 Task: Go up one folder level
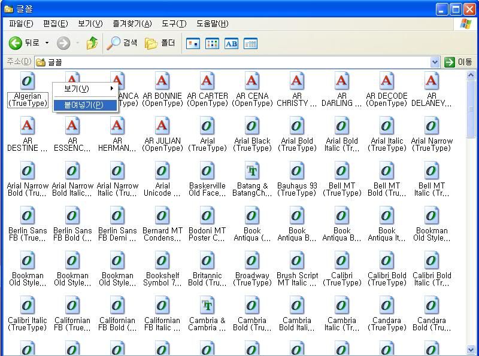tap(92, 43)
